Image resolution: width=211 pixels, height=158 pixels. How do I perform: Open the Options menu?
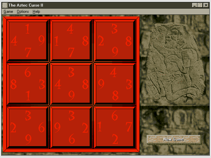point(23,12)
